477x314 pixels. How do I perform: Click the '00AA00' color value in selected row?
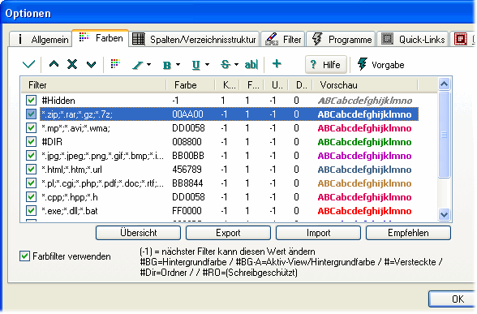pyautogui.click(x=187, y=114)
